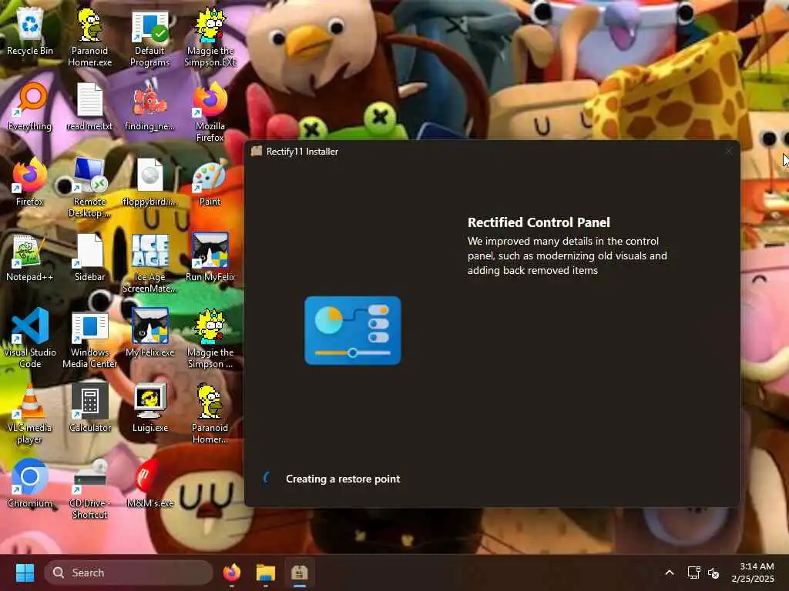789x591 pixels.
Task: Click the muted volume tray icon
Action: 713,573
